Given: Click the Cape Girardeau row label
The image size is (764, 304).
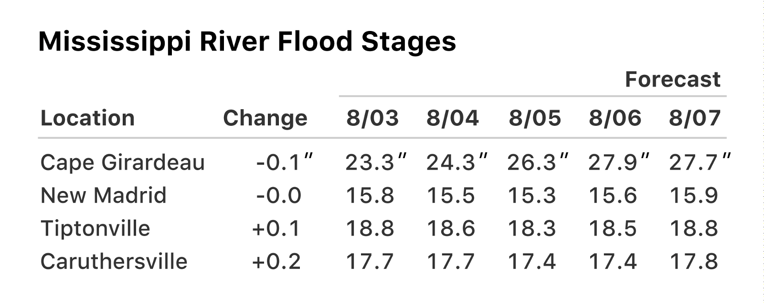Looking at the screenshot, I should click(x=123, y=162).
